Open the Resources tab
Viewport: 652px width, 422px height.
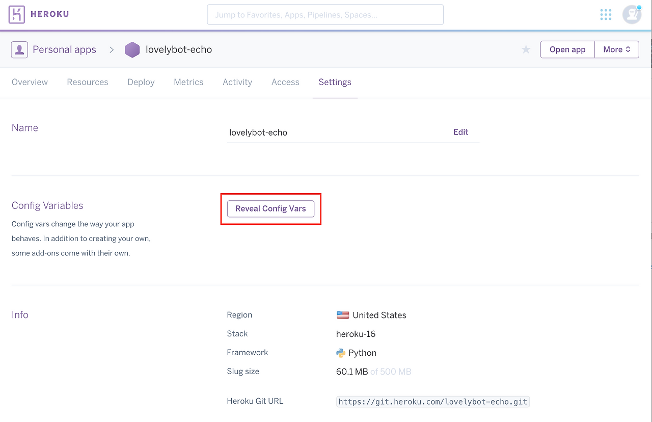(88, 82)
